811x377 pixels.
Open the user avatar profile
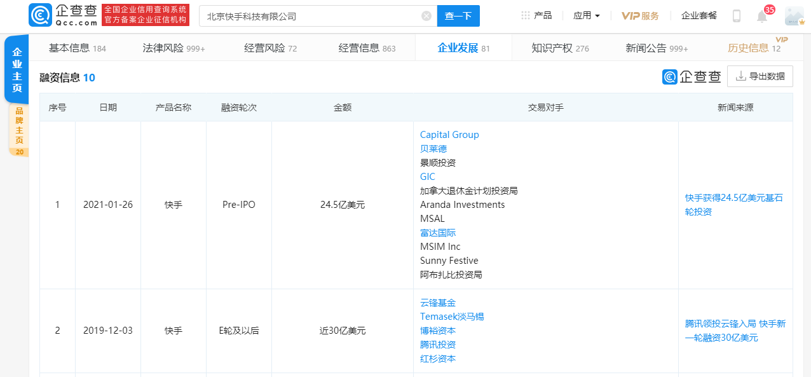point(794,16)
